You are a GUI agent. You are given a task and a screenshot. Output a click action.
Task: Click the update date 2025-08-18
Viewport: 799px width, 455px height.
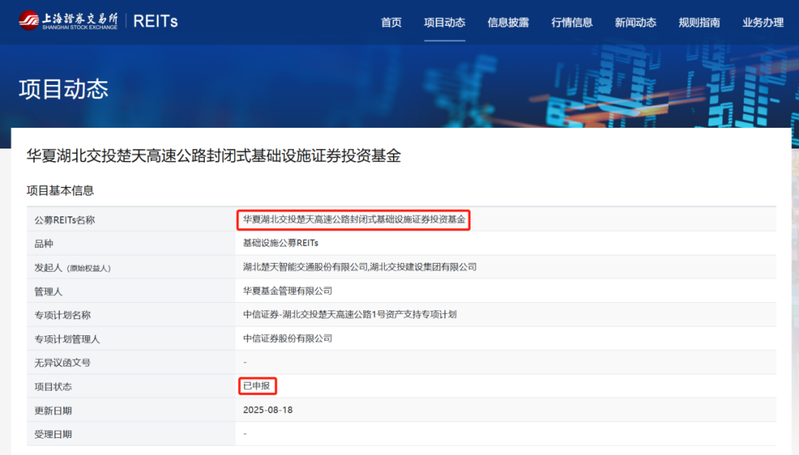(268, 410)
